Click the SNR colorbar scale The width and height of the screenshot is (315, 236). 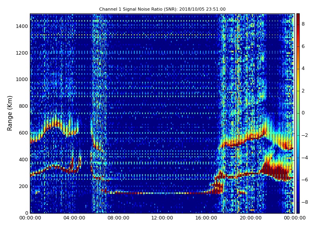[x=298, y=113]
